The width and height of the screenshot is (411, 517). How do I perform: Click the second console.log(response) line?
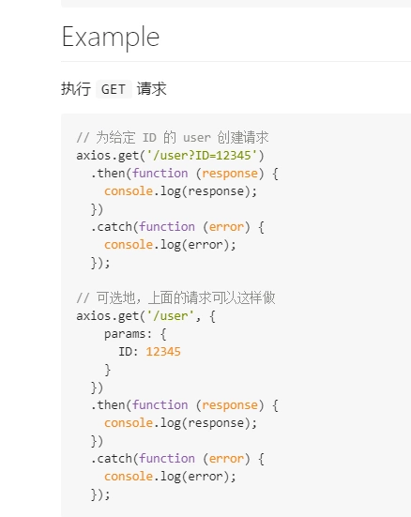(x=180, y=423)
